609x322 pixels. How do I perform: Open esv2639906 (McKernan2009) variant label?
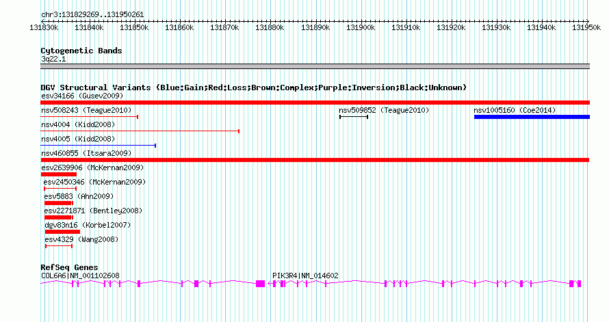[92, 167]
